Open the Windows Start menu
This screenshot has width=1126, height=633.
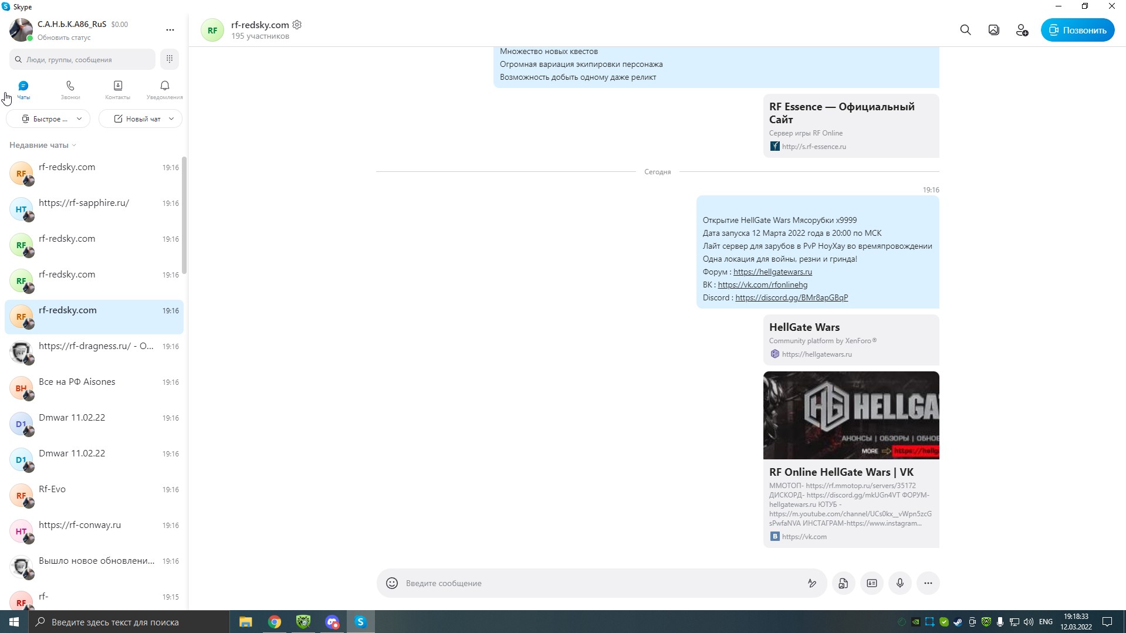pos(14,622)
